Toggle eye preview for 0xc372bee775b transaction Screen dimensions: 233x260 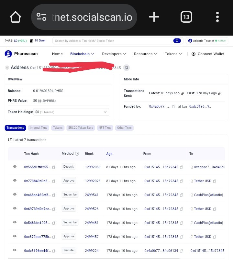tap(15, 236)
